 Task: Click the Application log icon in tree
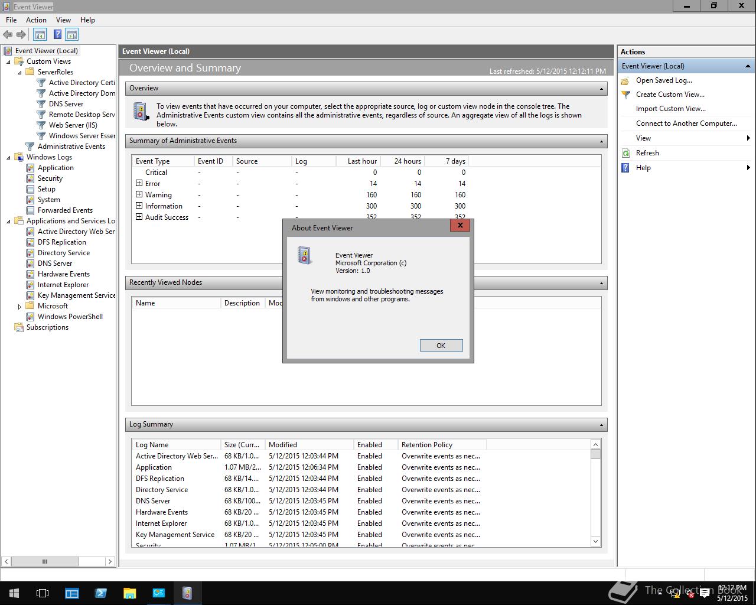pos(30,168)
